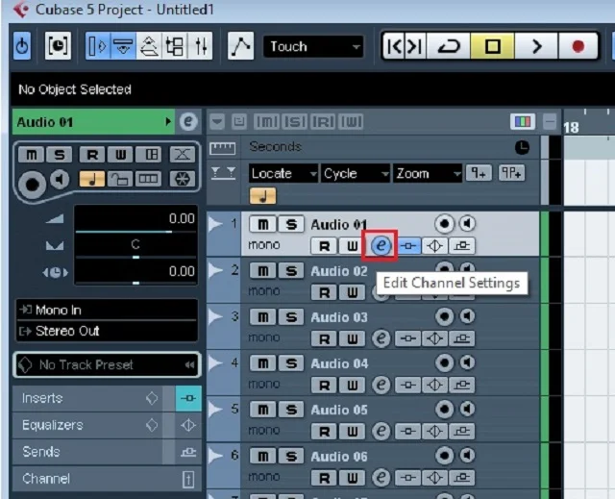This screenshot has width=615, height=499.
Task: Mute track via inspector M button
Action: (x=32, y=155)
